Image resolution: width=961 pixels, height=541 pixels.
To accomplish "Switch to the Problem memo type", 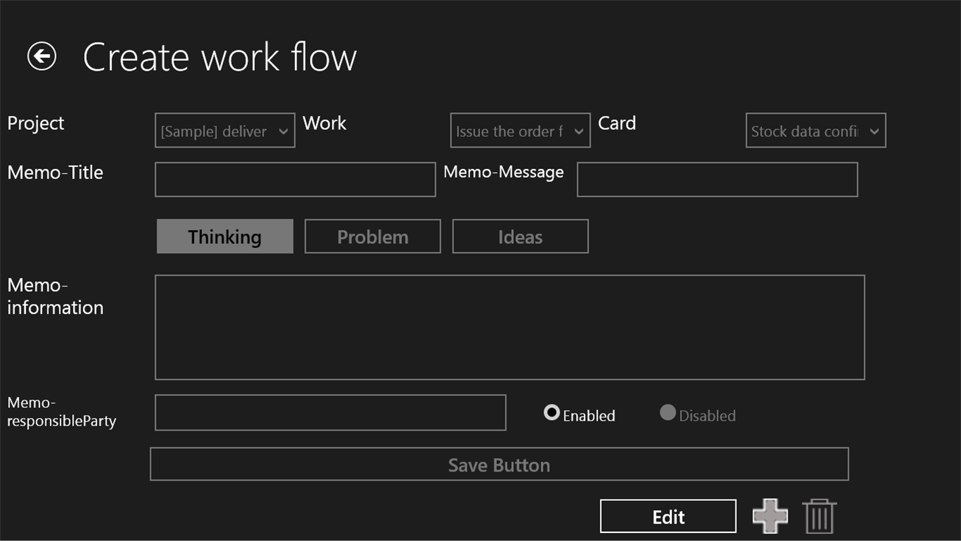I will click(372, 236).
